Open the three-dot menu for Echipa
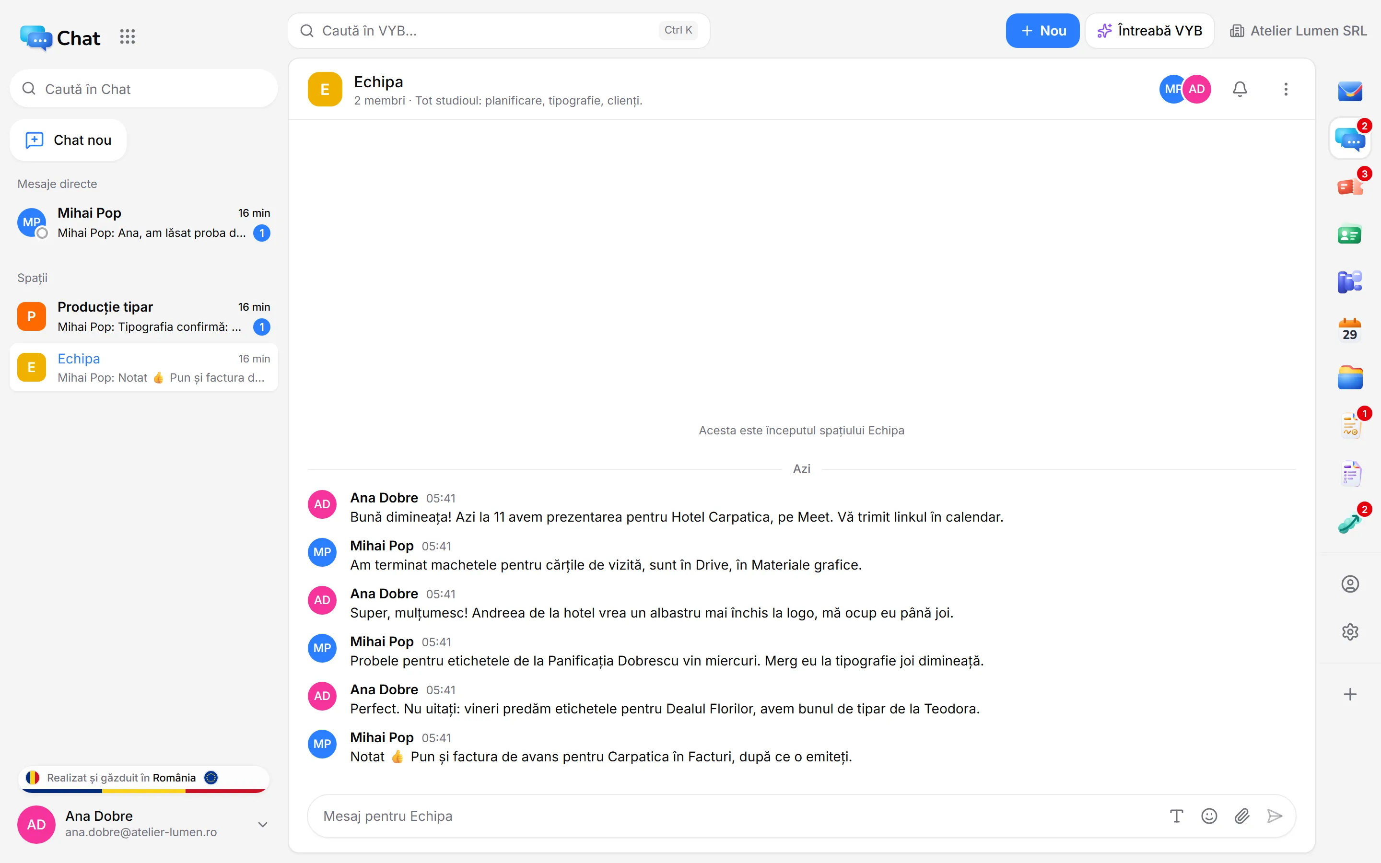Viewport: 1381px width, 863px height. click(x=1286, y=89)
